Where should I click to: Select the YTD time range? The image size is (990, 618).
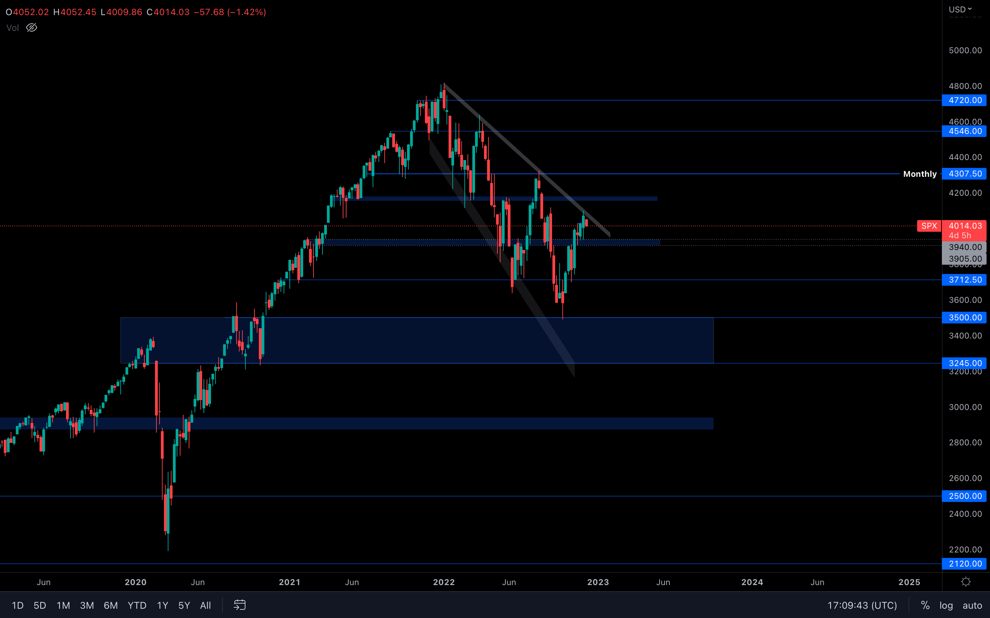(x=136, y=605)
